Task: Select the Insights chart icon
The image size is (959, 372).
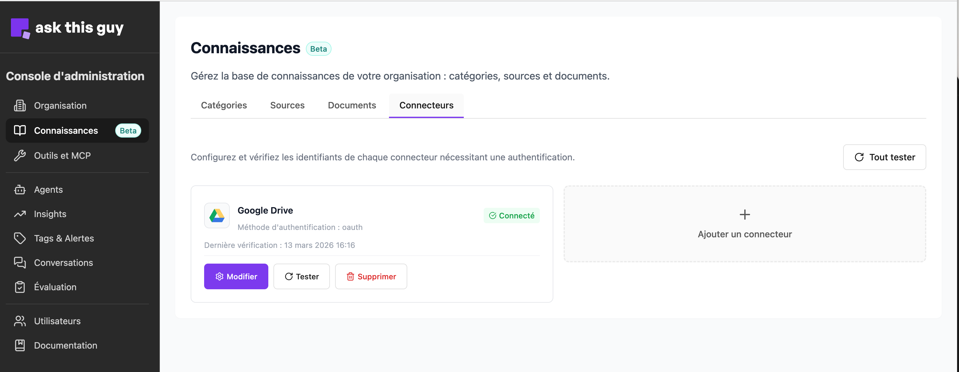Action: (x=20, y=214)
